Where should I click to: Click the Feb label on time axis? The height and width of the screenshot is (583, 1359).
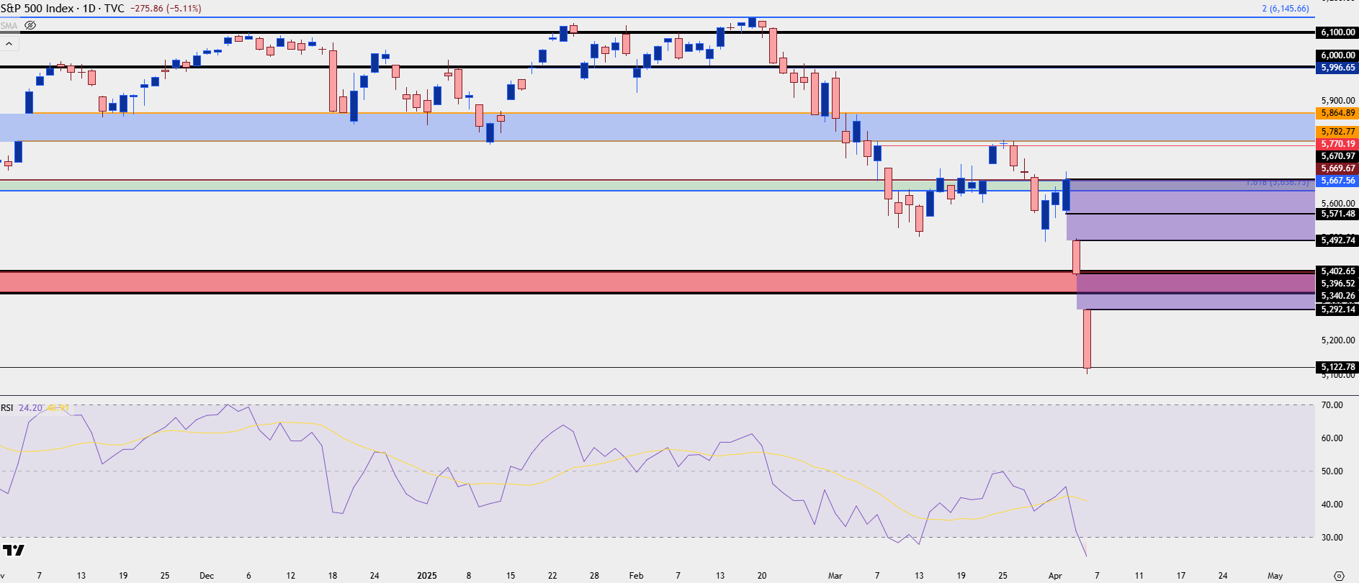coord(636,576)
